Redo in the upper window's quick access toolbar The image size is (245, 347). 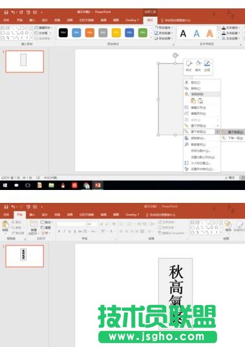point(21,13)
